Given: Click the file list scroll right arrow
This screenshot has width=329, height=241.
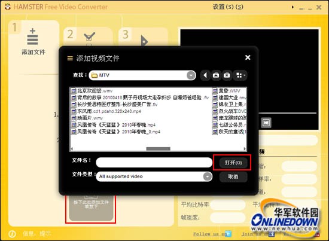Looking at the screenshot, I should coord(245,149).
